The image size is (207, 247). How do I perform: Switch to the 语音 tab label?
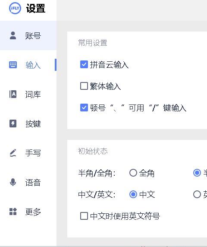33,183
